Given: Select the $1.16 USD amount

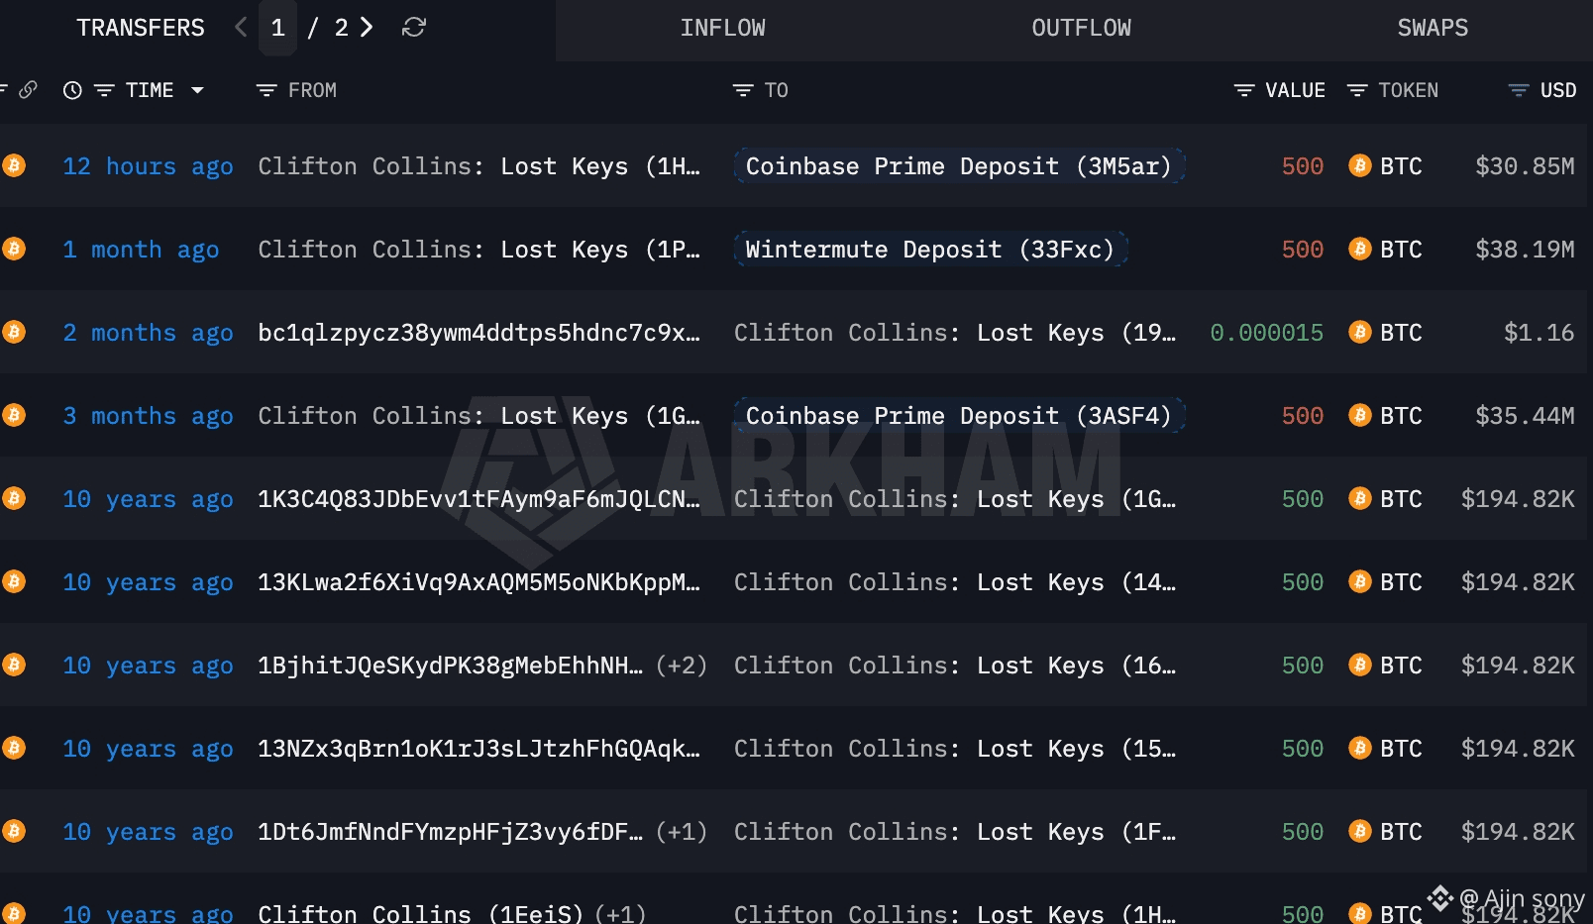Looking at the screenshot, I should click(1540, 333).
